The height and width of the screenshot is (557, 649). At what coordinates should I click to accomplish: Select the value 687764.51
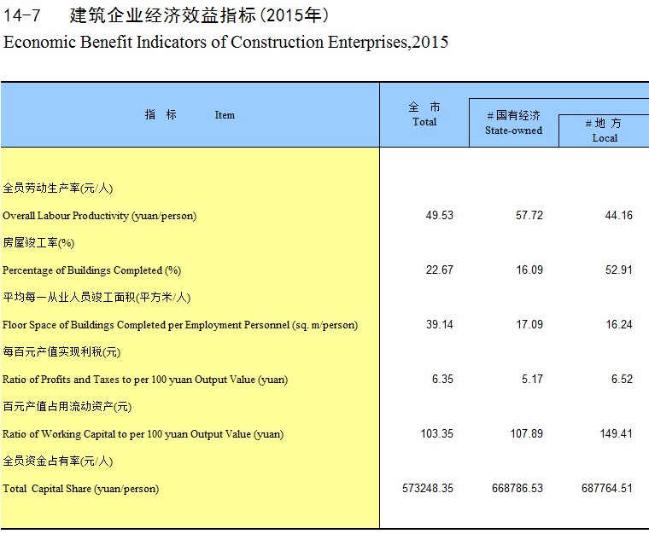[607, 489]
